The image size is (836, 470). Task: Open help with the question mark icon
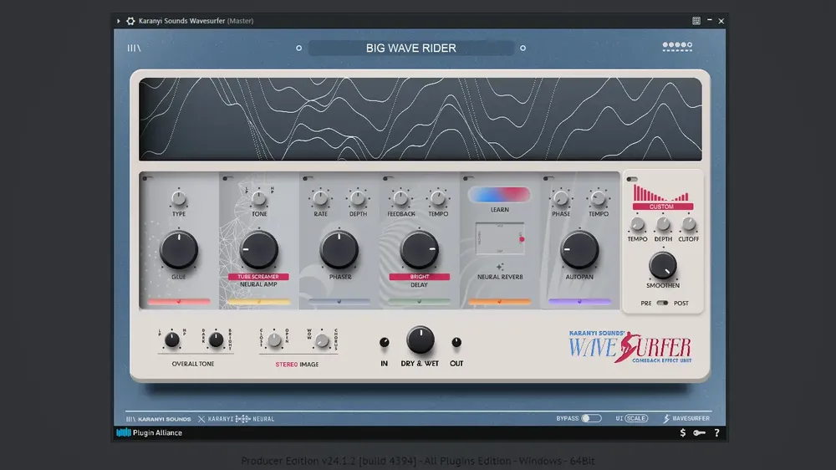[x=716, y=432]
